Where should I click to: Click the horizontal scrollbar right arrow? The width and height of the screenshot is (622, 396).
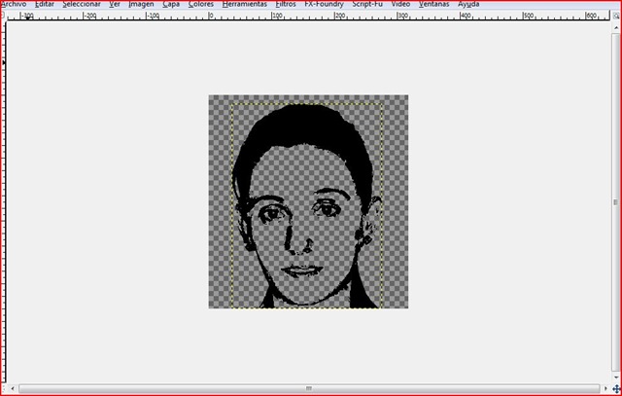tap(605, 388)
